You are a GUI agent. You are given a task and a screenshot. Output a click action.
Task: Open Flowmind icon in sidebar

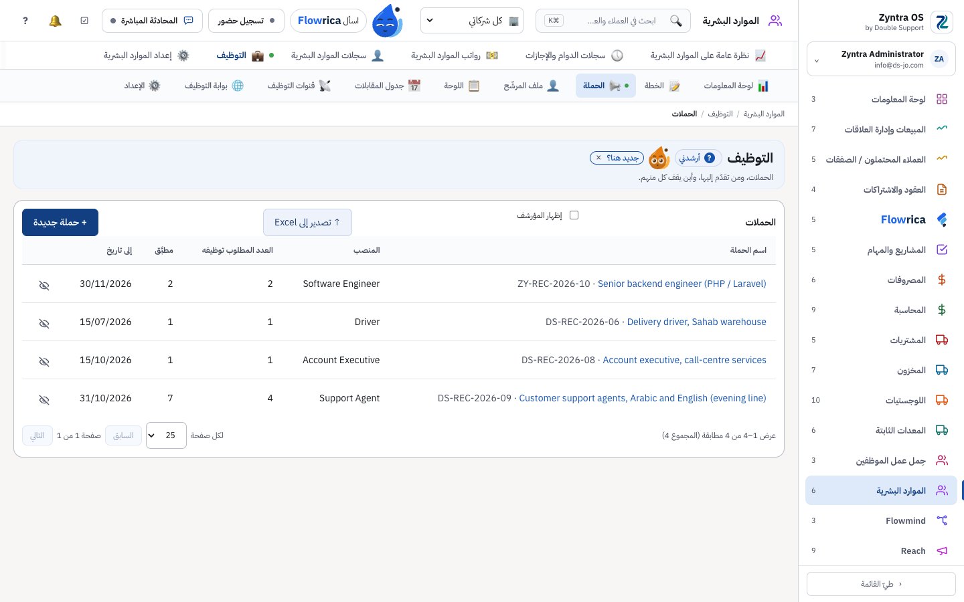(x=942, y=520)
